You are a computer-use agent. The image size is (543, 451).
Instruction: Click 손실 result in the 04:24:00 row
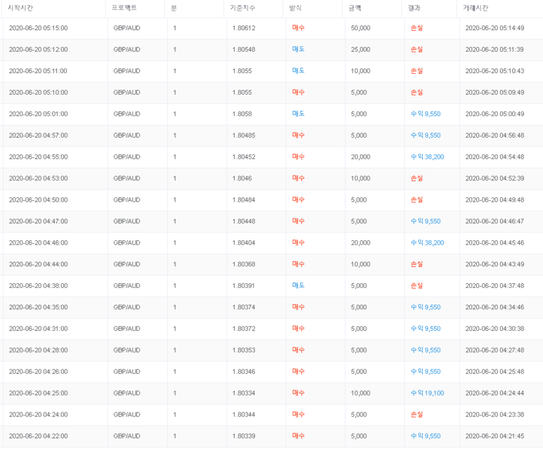[x=417, y=414]
